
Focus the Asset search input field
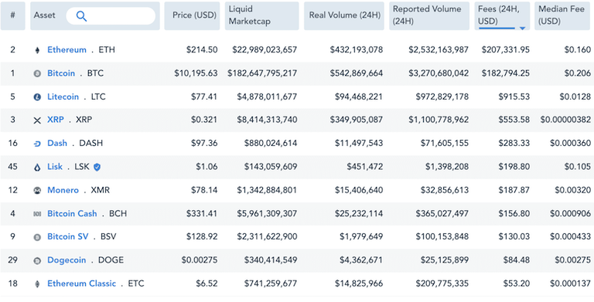coord(111,16)
